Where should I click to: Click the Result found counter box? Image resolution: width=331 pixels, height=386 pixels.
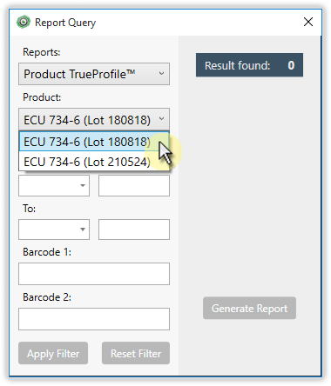(249, 65)
